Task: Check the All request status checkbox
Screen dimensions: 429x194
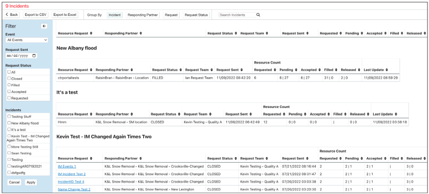Action: 9,72
